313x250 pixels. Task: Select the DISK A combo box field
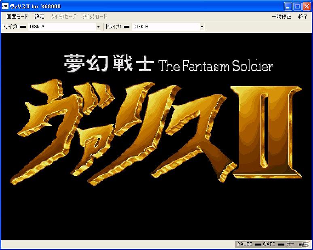pos(64,27)
